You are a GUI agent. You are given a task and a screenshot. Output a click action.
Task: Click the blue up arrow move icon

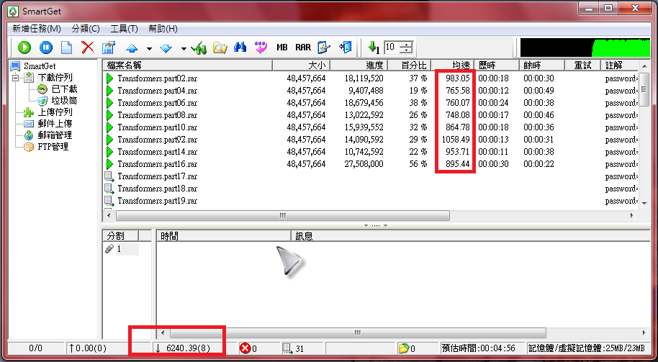pyautogui.click(x=132, y=48)
